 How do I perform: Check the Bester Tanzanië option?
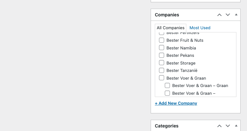tap(162, 70)
